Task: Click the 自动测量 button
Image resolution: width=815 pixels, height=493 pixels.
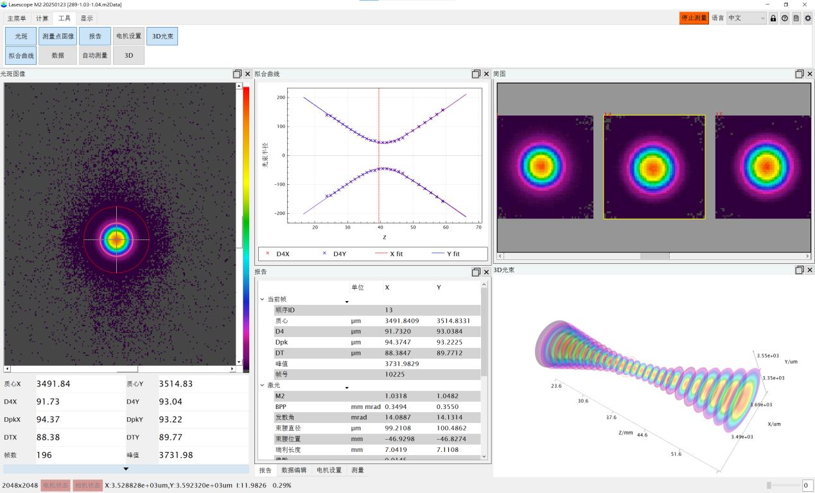Action: [94, 56]
